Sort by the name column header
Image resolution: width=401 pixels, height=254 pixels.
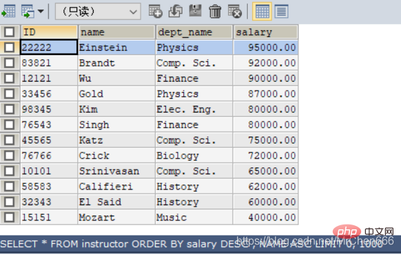click(x=116, y=32)
